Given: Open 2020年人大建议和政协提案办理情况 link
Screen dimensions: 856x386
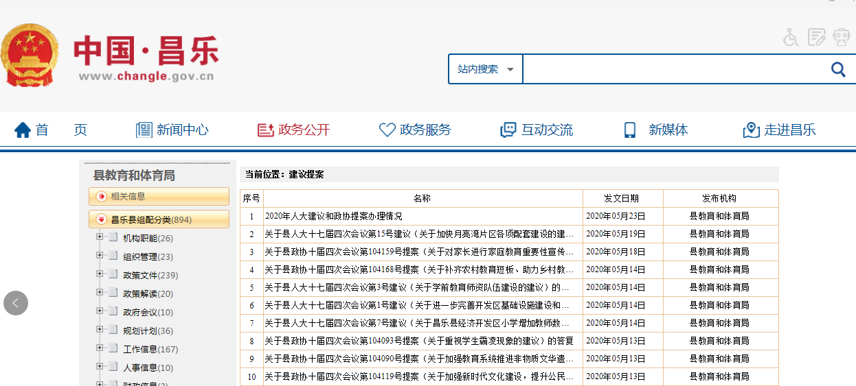Looking at the screenshot, I should coord(333,216).
